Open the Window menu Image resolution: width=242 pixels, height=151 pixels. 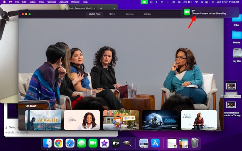(x=75, y=2)
